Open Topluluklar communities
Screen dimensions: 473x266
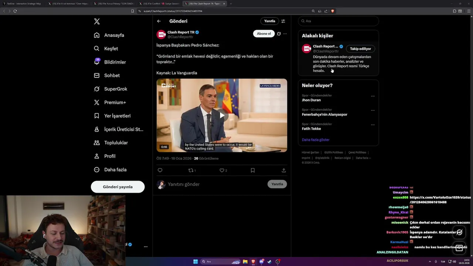point(111,143)
